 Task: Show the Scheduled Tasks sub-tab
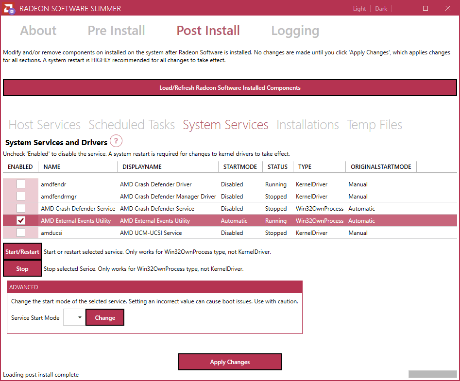click(132, 125)
